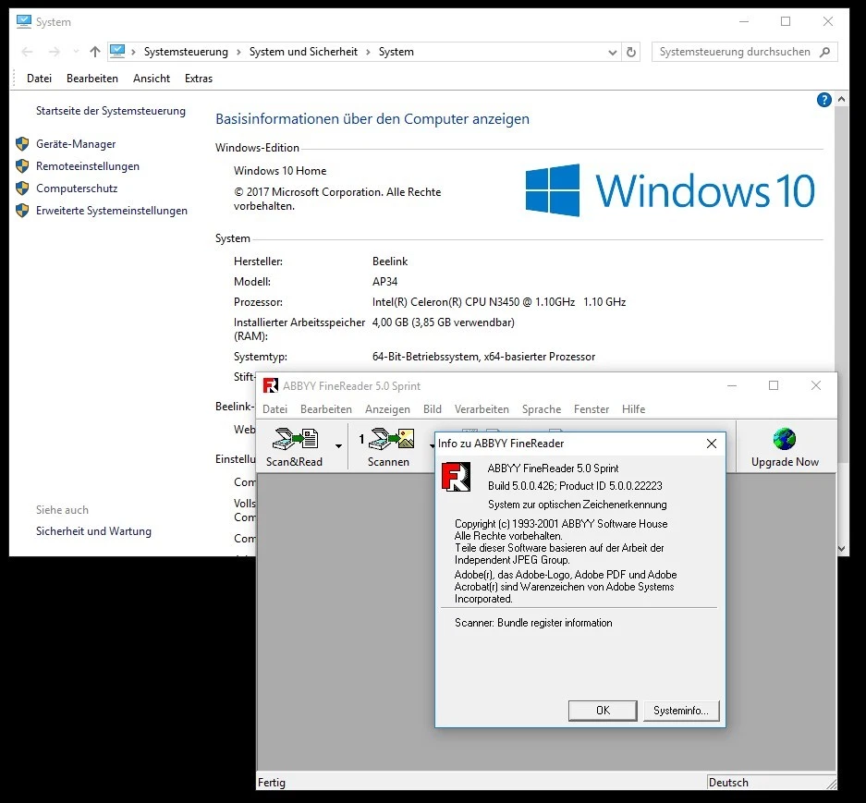866x803 pixels.
Task: Click the FineReader icon in the title bar
Action: pyautogui.click(x=271, y=385)
